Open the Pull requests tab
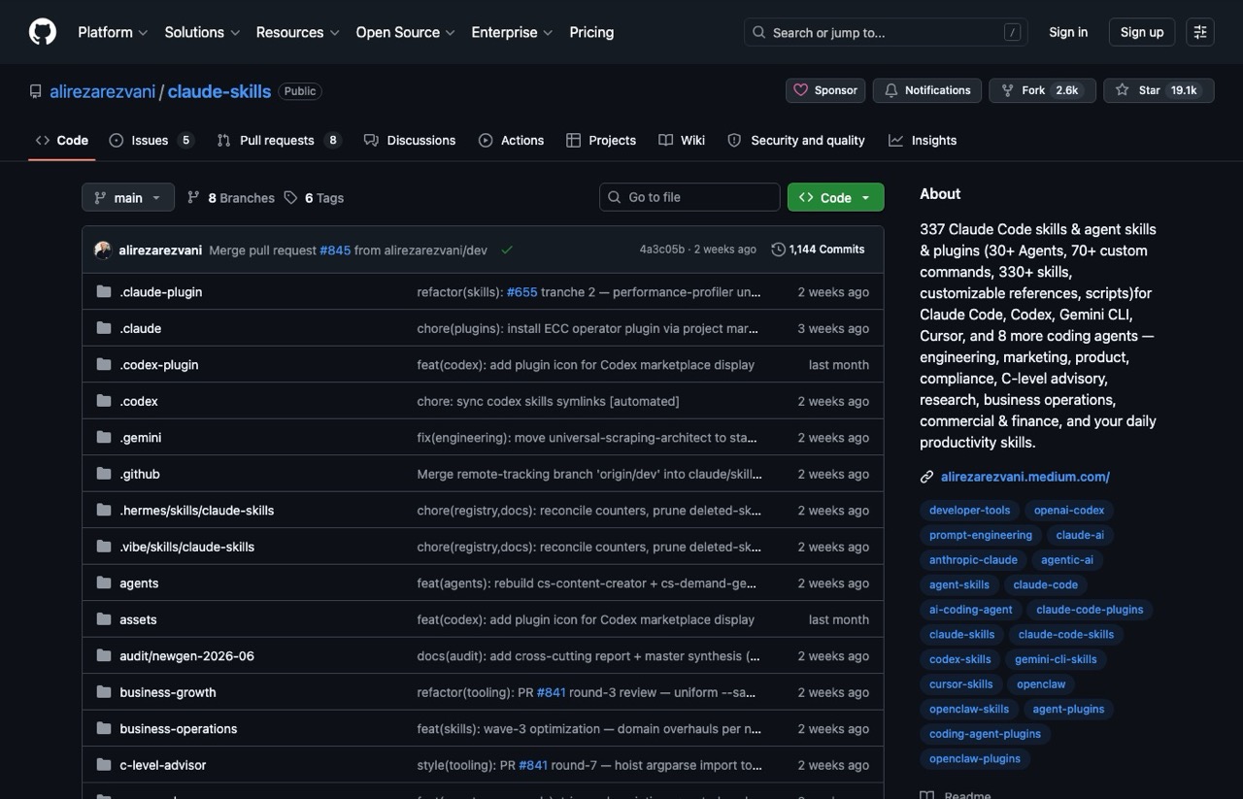Image resolution: width=1243 pixels, height=799 pixels. 279,140
